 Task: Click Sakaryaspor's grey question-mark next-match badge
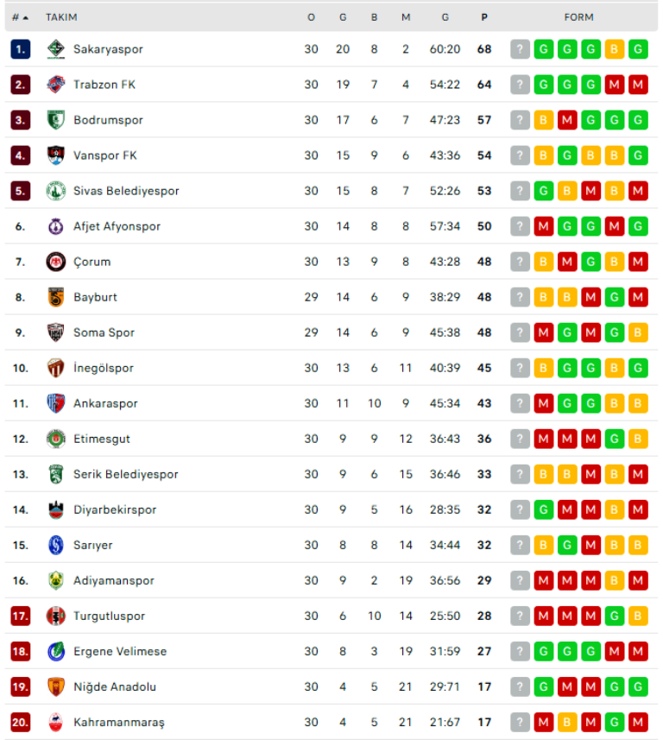pyautogui.click(x=520, y=49)
